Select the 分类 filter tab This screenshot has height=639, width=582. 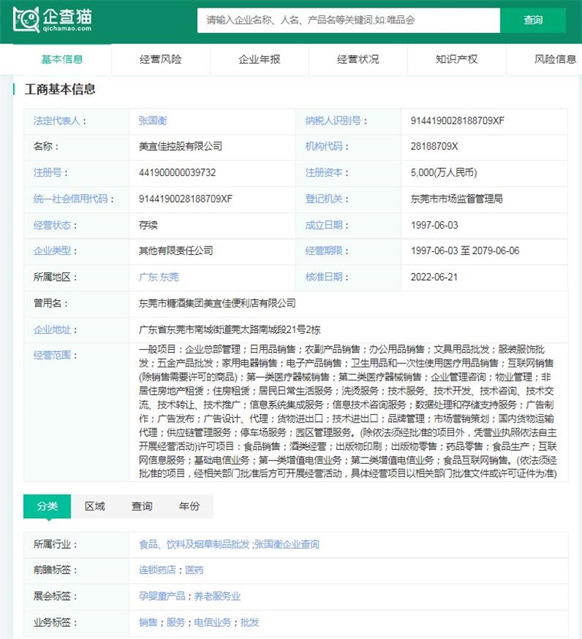tap(47, 507)
